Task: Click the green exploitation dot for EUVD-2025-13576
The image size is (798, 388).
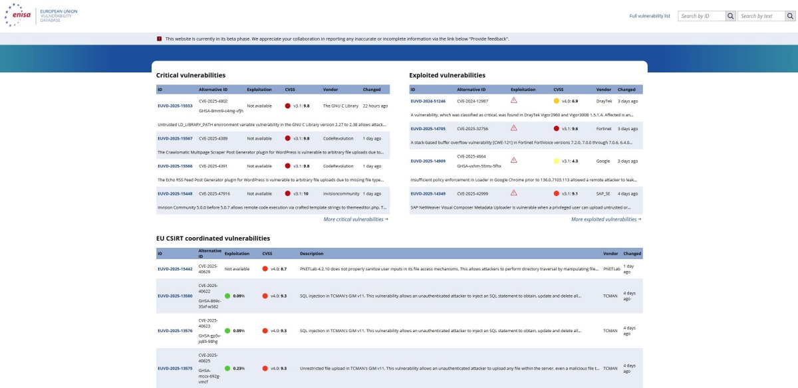Action: [227, 330]
